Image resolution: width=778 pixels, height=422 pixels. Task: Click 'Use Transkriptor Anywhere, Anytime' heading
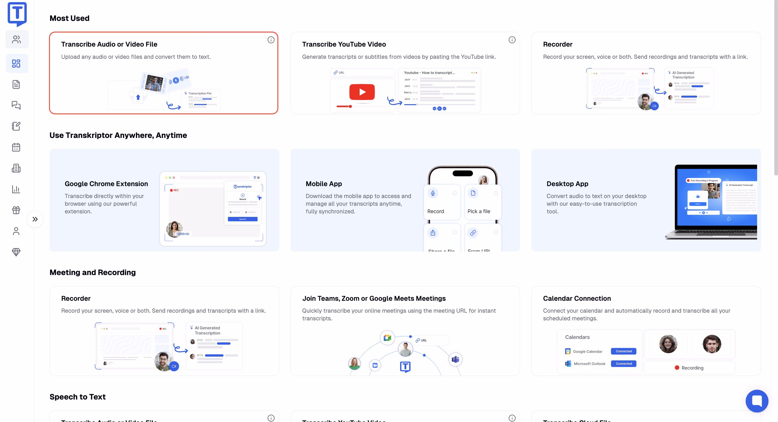click(118, 135)
